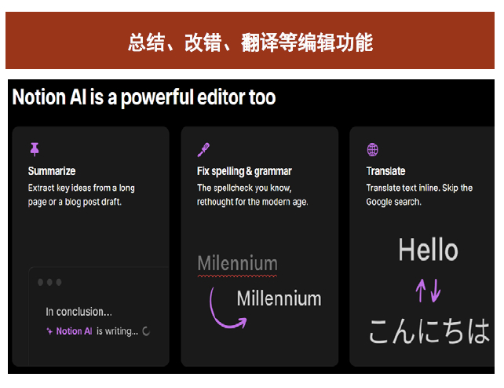504x388 pixels.
Task: Click the three gray window dots
Action: [49, 282]
